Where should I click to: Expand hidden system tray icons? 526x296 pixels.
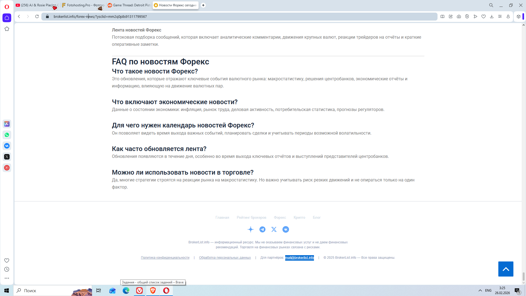pyautogui.click(x=480, y=291)
